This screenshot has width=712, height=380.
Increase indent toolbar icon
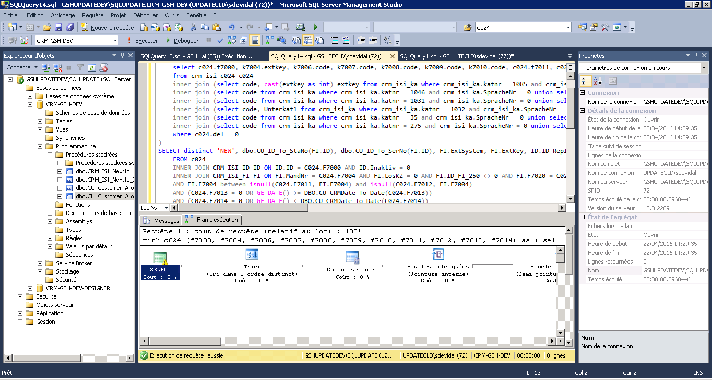click(373, 40)
